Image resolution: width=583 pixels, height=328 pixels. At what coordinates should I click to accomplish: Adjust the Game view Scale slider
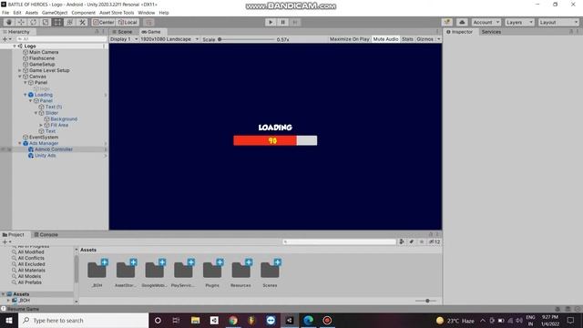[x=247, y=39]
